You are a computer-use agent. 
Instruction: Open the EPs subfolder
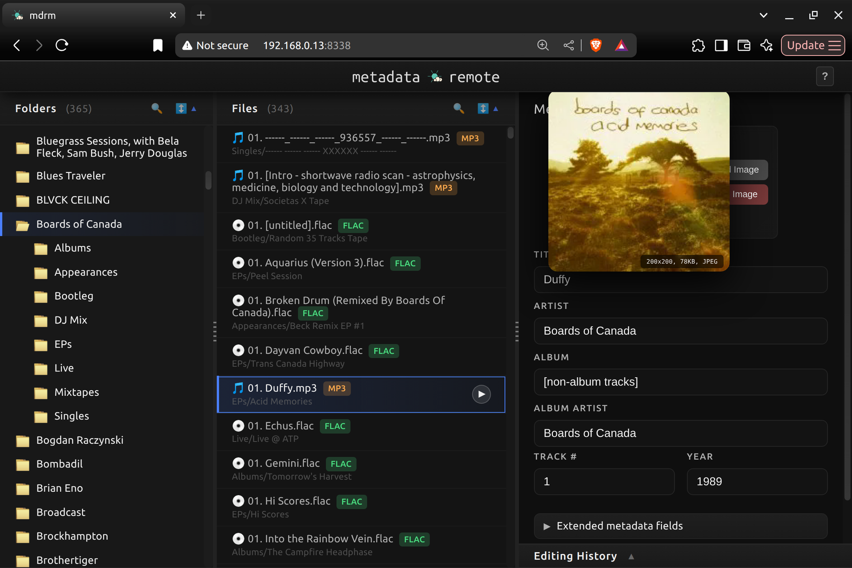pos(63,344)
